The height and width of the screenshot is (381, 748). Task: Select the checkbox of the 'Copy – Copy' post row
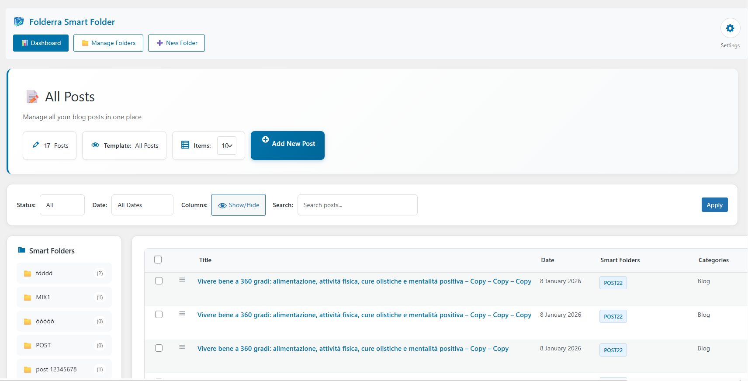[159, 348]
